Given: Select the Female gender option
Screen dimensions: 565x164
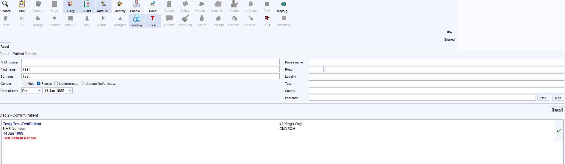Looking at the screenshot, I should [x=39, y=84].
